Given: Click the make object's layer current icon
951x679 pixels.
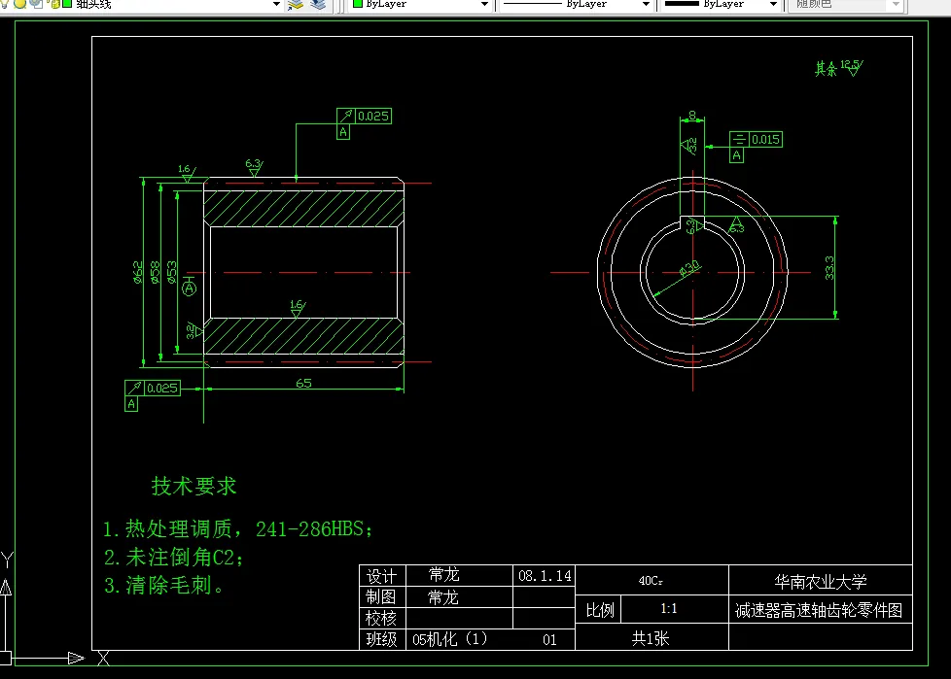Looking at the screenshot, I should (x=296, y=4).
